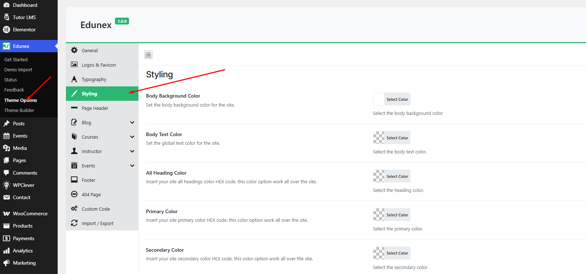
Task: Click Select Color for All Heading Color
Action: tap(397, 176)
